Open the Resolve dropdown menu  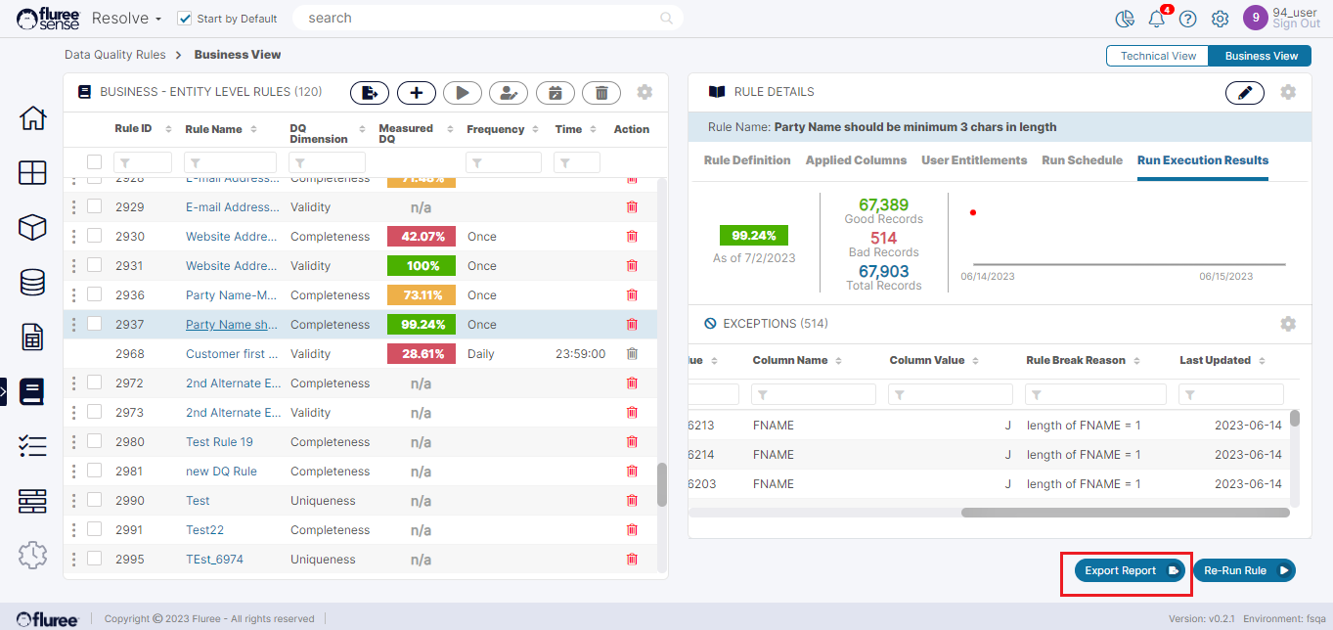pos(126,19)
